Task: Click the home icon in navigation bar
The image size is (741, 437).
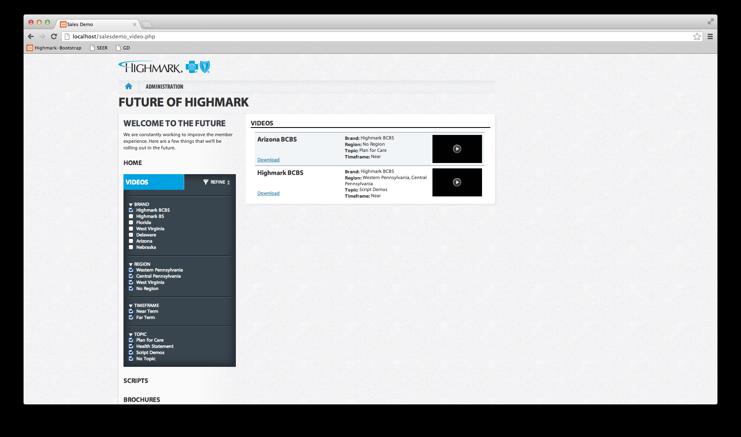Action: 128,86
